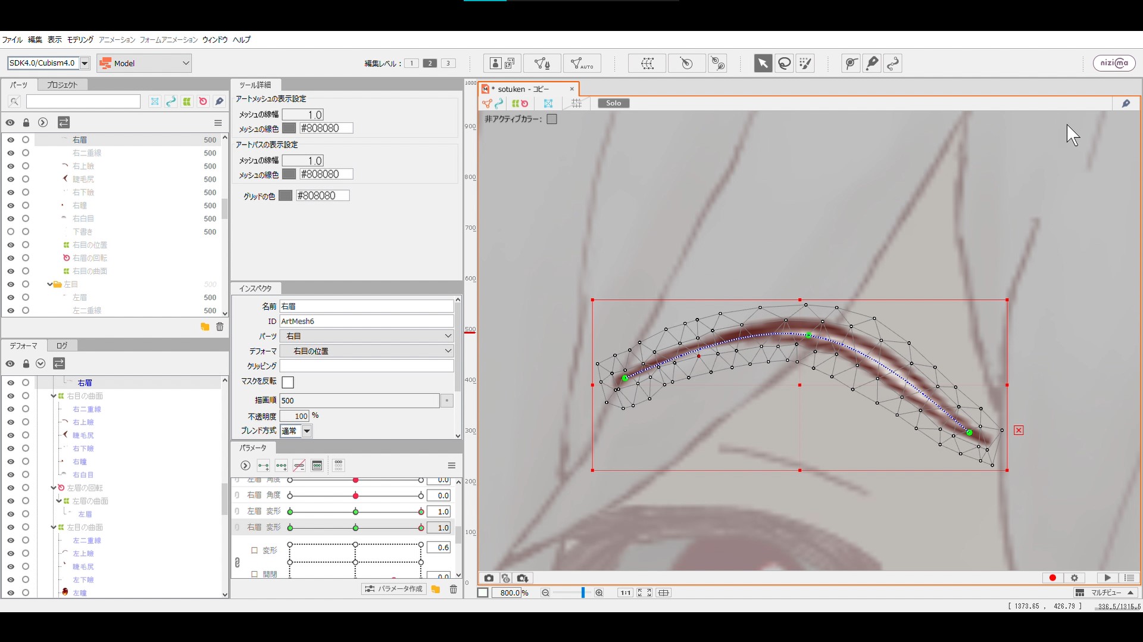Delete parameter with trash icon
Image resolution: width=1143 pixels, height=642 pixels.
coord(453,589)
